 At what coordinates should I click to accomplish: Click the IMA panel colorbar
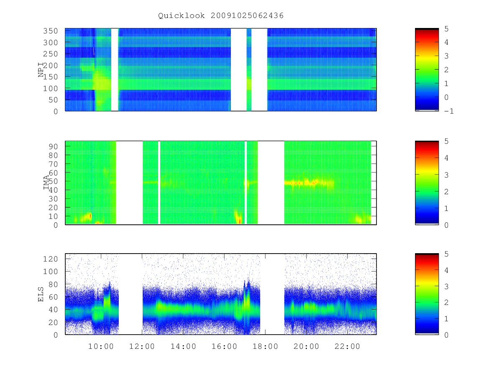click(427, 183)
